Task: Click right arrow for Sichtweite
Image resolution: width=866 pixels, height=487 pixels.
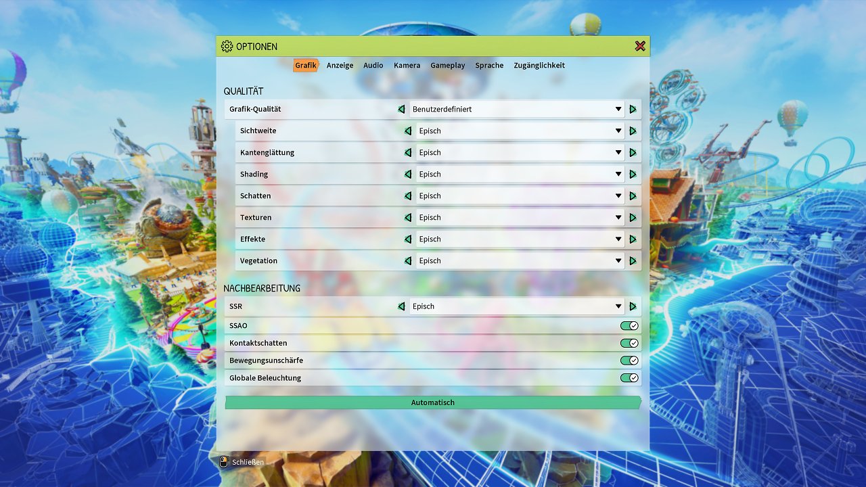Action: point(633,131)
